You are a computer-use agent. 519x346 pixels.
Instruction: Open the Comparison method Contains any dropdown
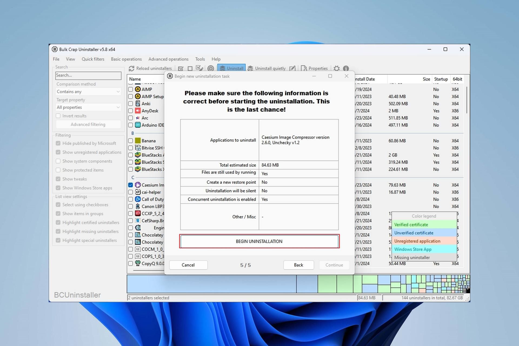pos(88,92)
